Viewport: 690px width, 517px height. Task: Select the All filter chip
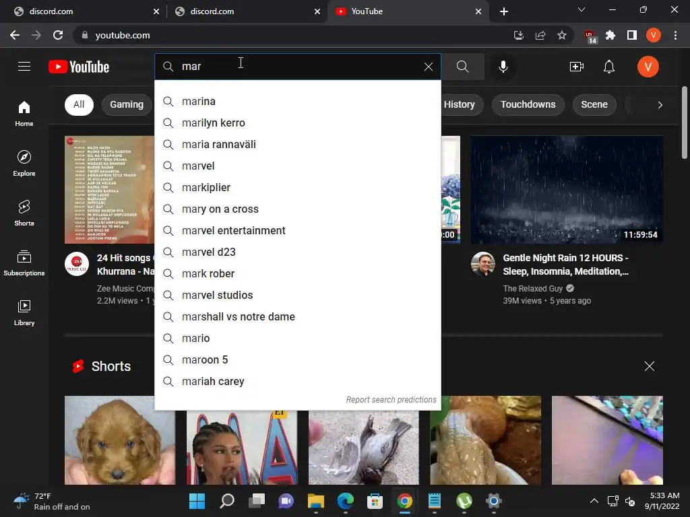pyautogui.click(x=79, y=104)
